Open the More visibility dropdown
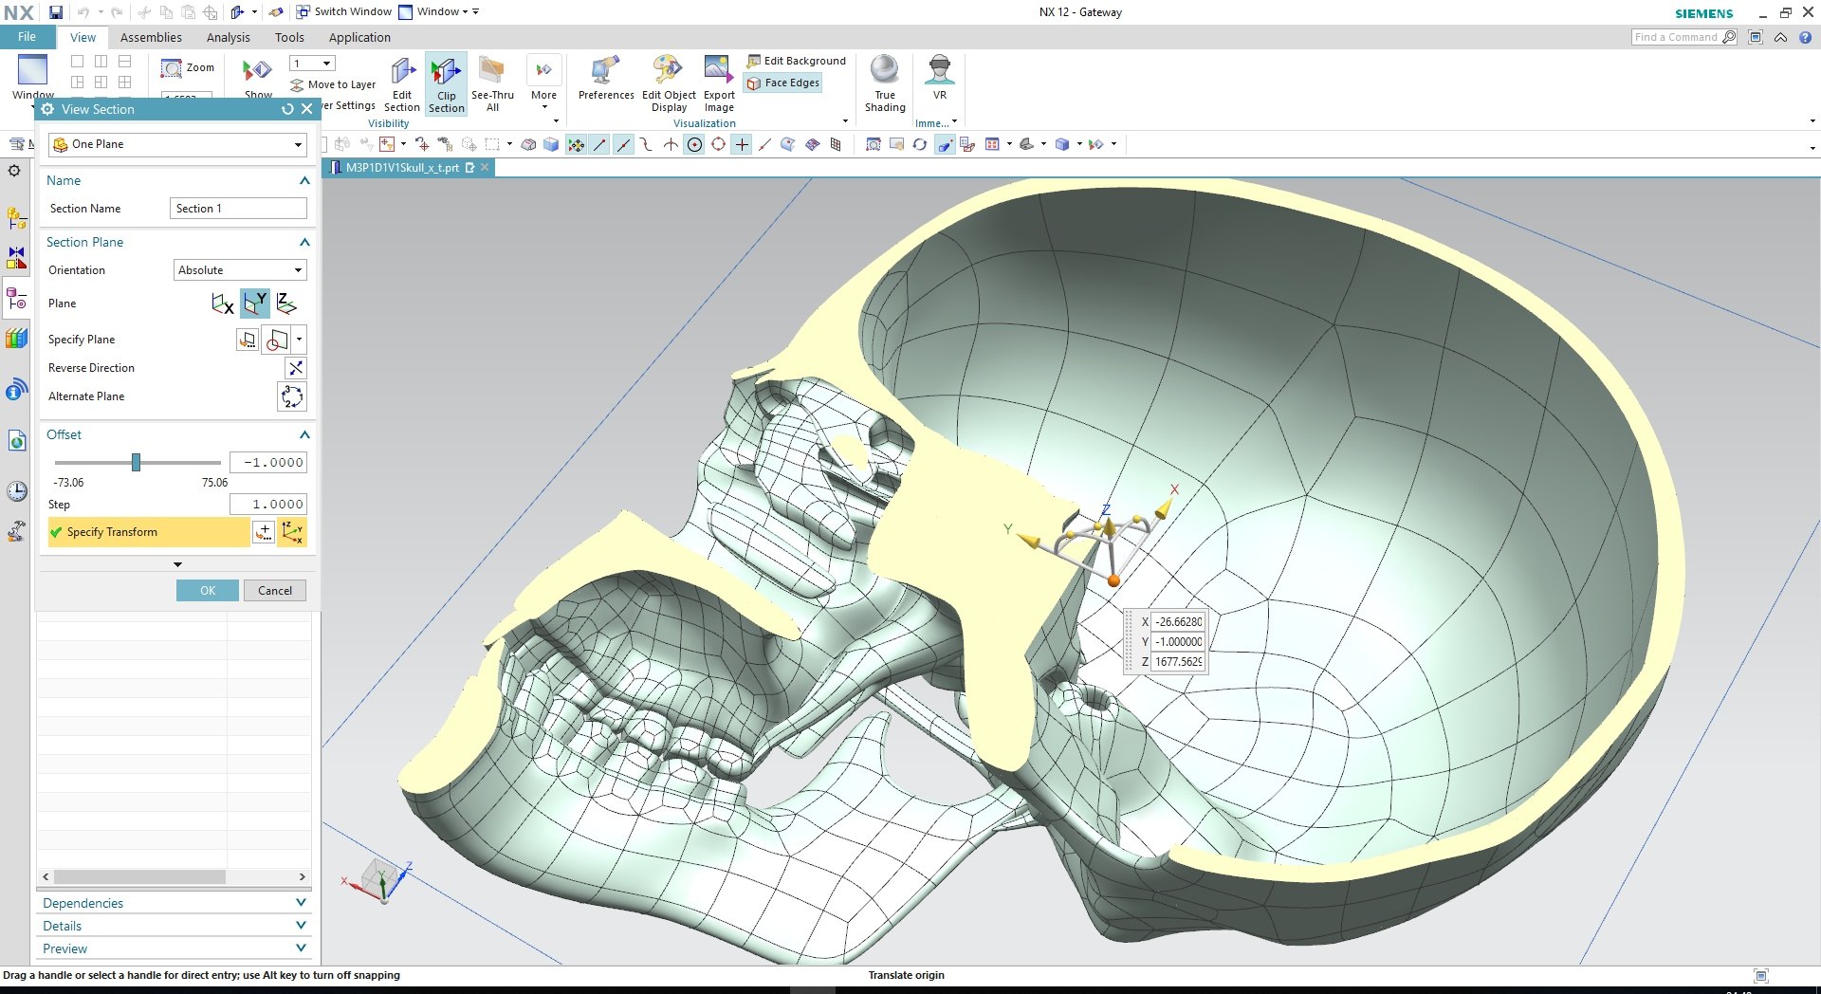The width and height of the screenshot is (1821, 994). tap(543, 83)
